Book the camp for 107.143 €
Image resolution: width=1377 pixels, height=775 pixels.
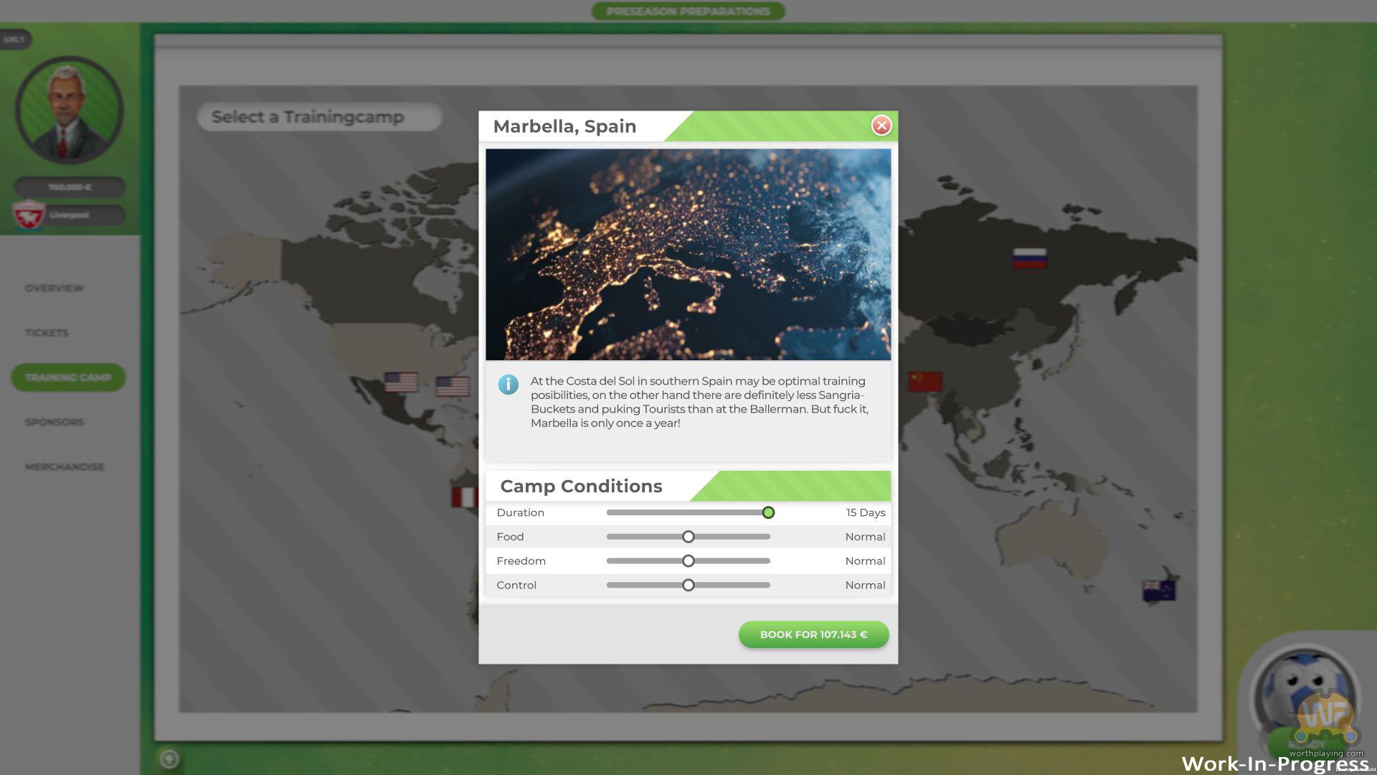(x=813, y=634)
